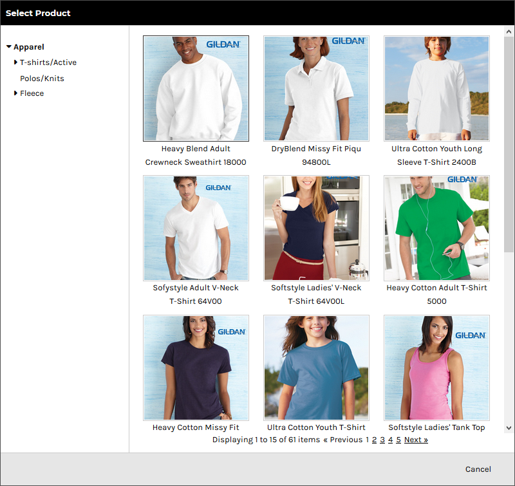Click the Next » pagination link
Image resolution: width=515 pixels, height=486 pixels.
pos(416,440)
